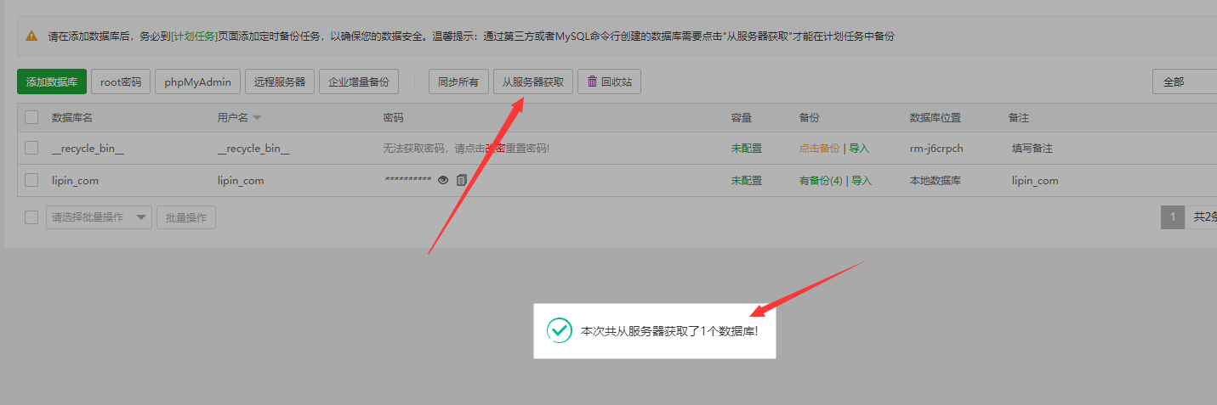Click 改密 link in __recycle_bin__ row

[x=496, y=149]
